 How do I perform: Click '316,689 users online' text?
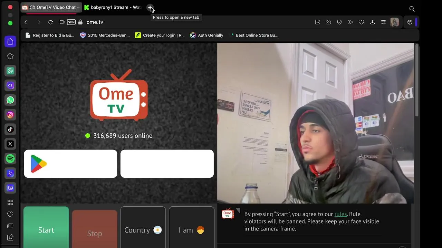123,136
